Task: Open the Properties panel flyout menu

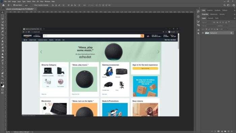Action: [x=235, y=14]
